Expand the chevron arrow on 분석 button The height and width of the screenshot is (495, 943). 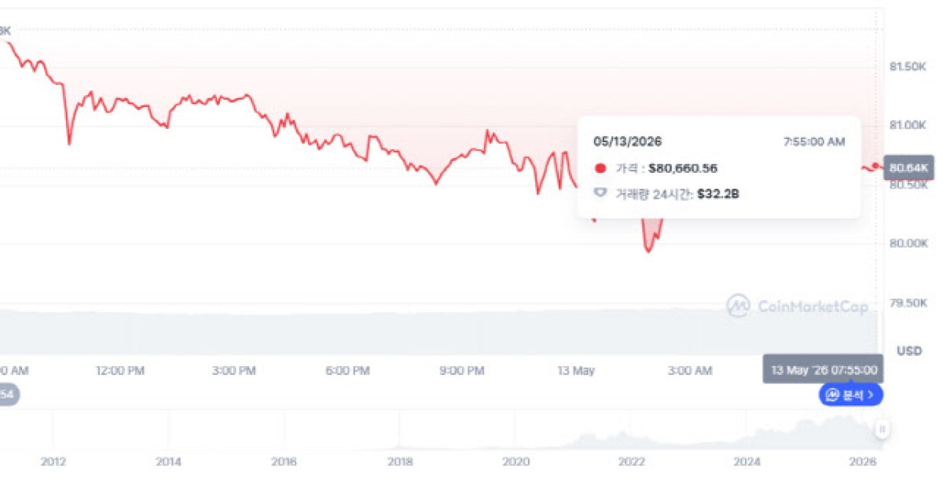point(871,395)
